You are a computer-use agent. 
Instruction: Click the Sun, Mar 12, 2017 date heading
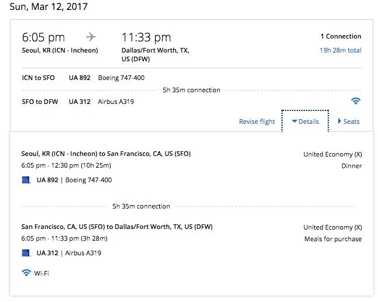tap(49, 7)
